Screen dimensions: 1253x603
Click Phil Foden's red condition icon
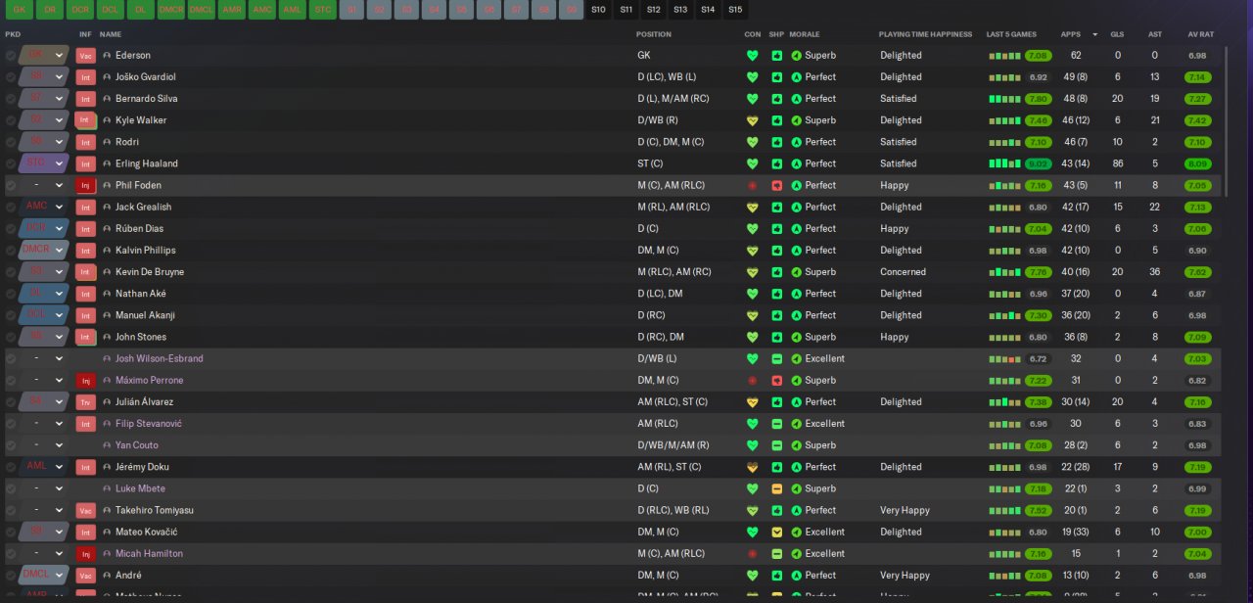coord(752,185)
